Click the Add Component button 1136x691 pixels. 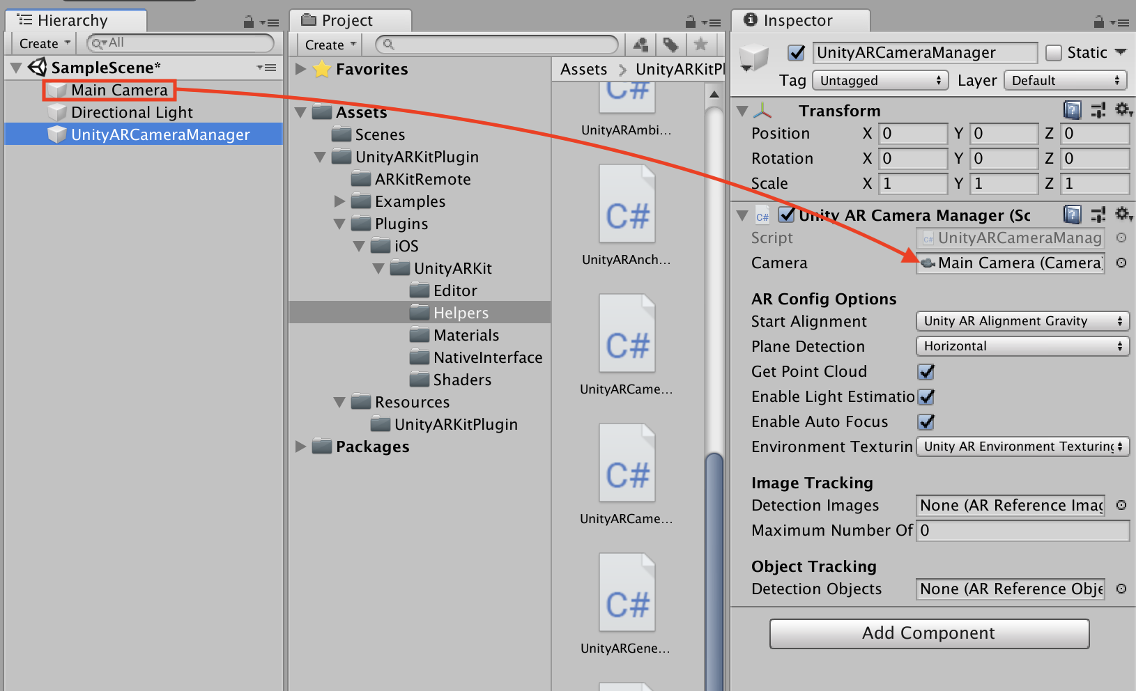(928, 633)
